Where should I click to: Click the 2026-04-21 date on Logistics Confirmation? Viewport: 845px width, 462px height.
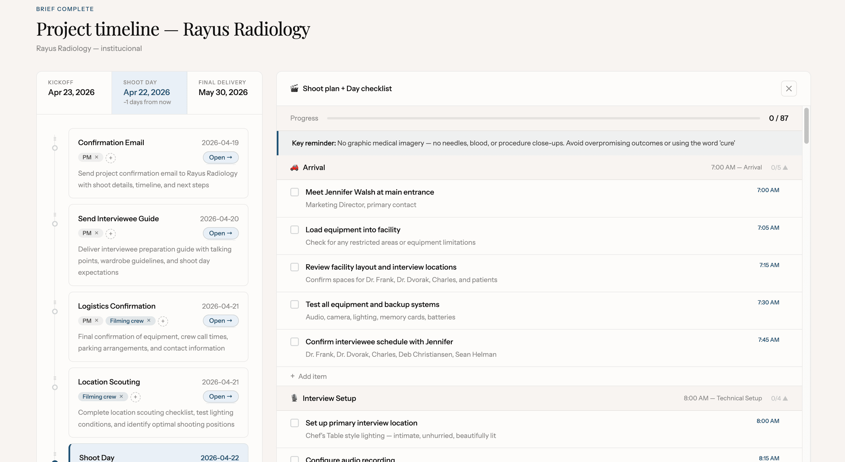tap(220, 306)
